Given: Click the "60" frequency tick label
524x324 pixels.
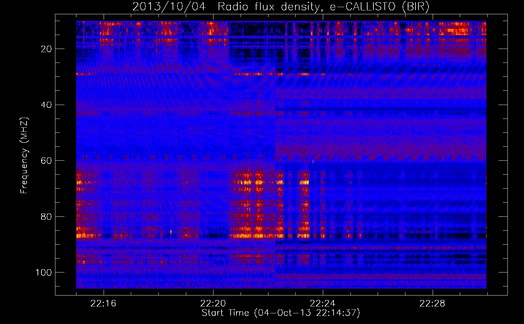Looking at the screenshot, I should (46, 161).
